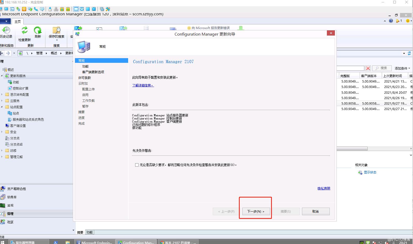The height and width of the screenshot is (244, 413).
Task: Expand the 安全 folder
Action: [2, 132]
